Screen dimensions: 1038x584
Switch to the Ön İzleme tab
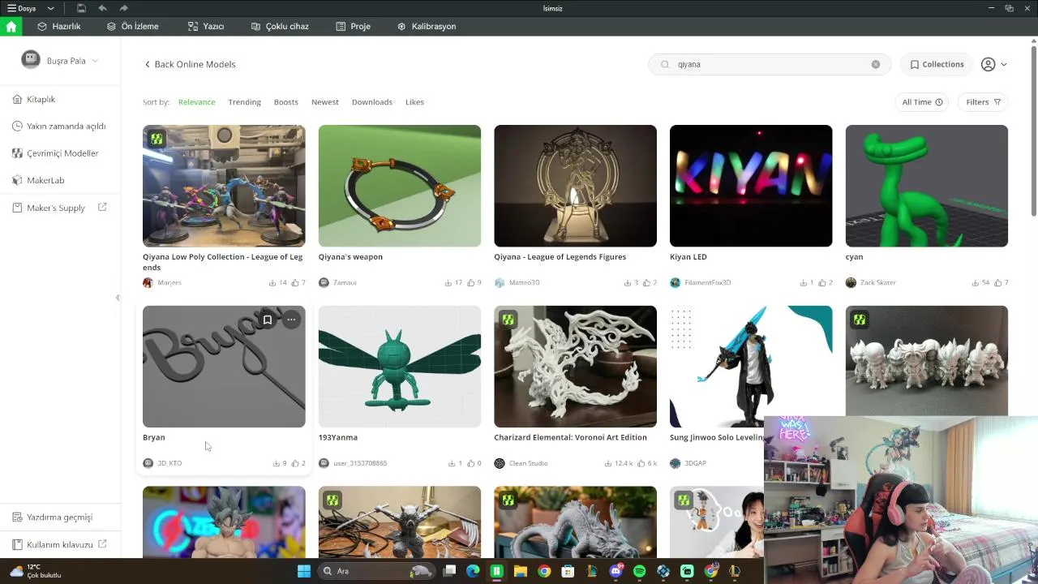[x=133, y=26]
